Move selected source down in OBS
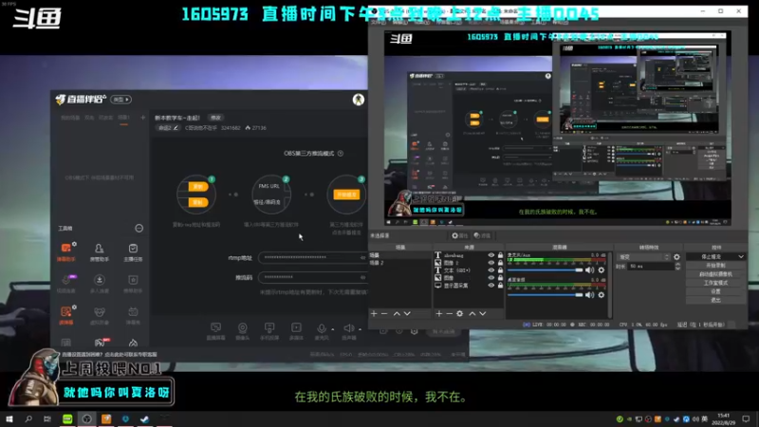This screenshot has width=759, height=427. (x=483, y=314)
